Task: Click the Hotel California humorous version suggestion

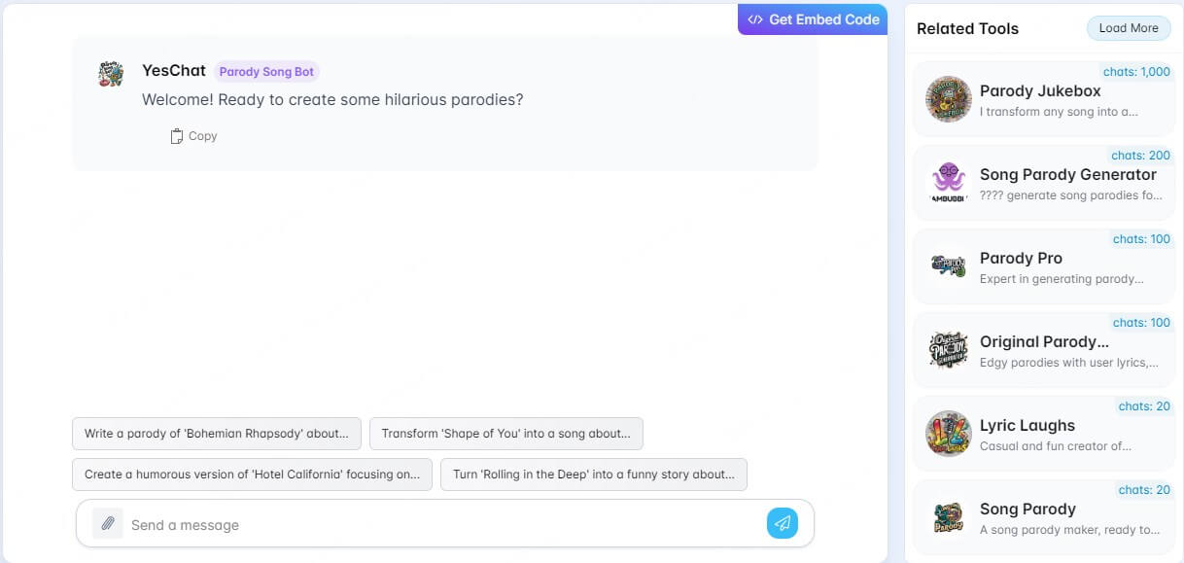Action: click(x=251, y=475)
